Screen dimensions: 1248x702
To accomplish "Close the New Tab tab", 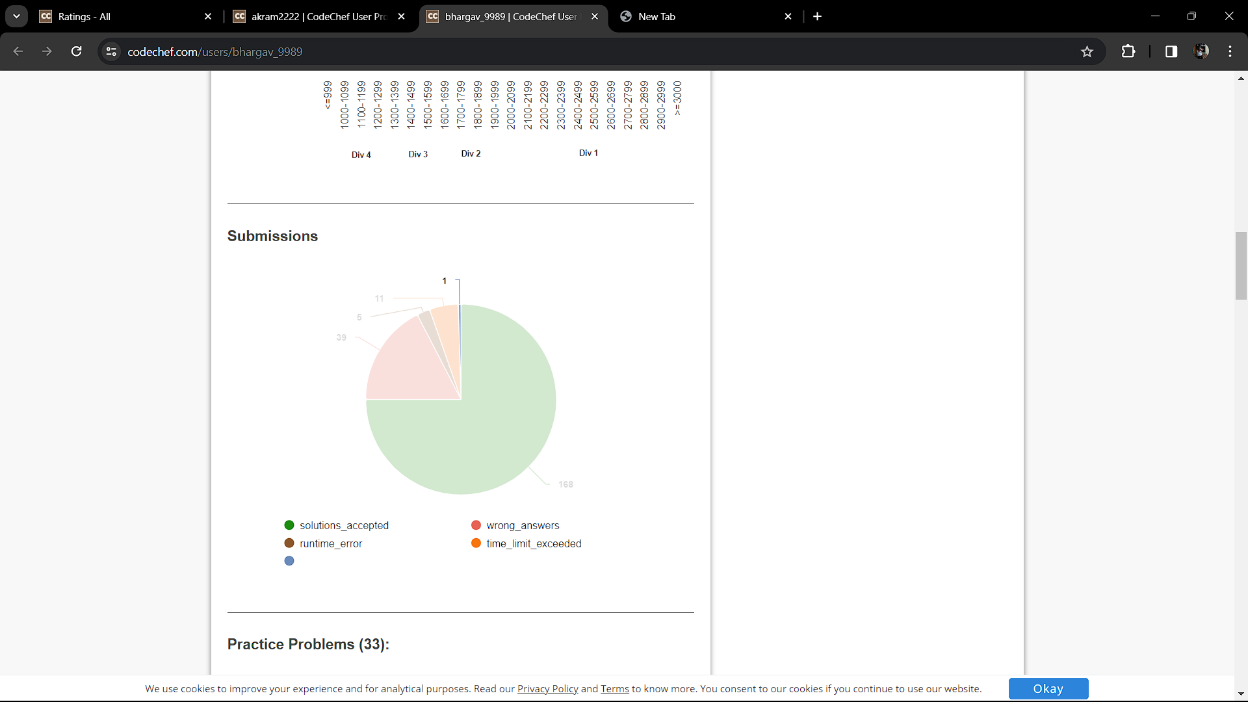I will click(788, 16).
